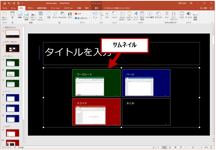Click the Screenshot (スクリーンショット) icon
Image resolution: width=216 pixels, height=150 pixels.
[33, 16]
